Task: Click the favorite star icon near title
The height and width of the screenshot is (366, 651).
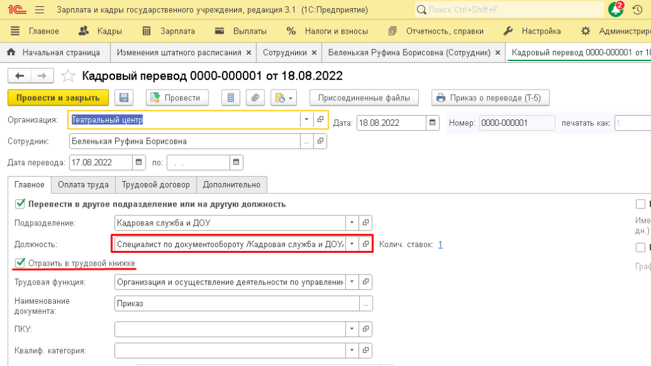Action: coord(68,76)
